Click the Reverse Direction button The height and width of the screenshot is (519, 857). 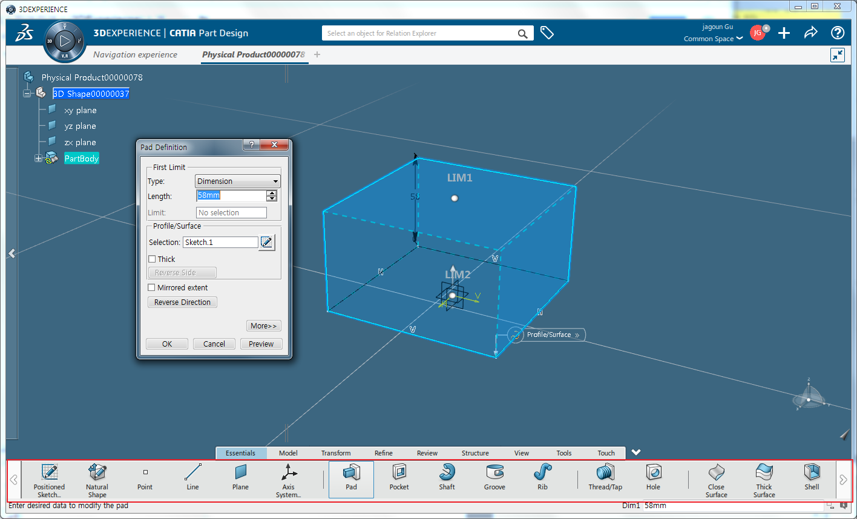(182, 302)
